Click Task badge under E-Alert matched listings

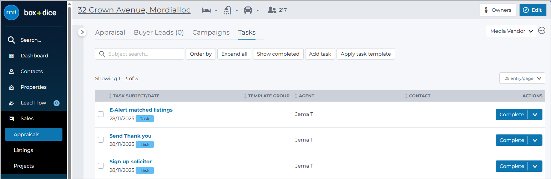pos(145,119)
